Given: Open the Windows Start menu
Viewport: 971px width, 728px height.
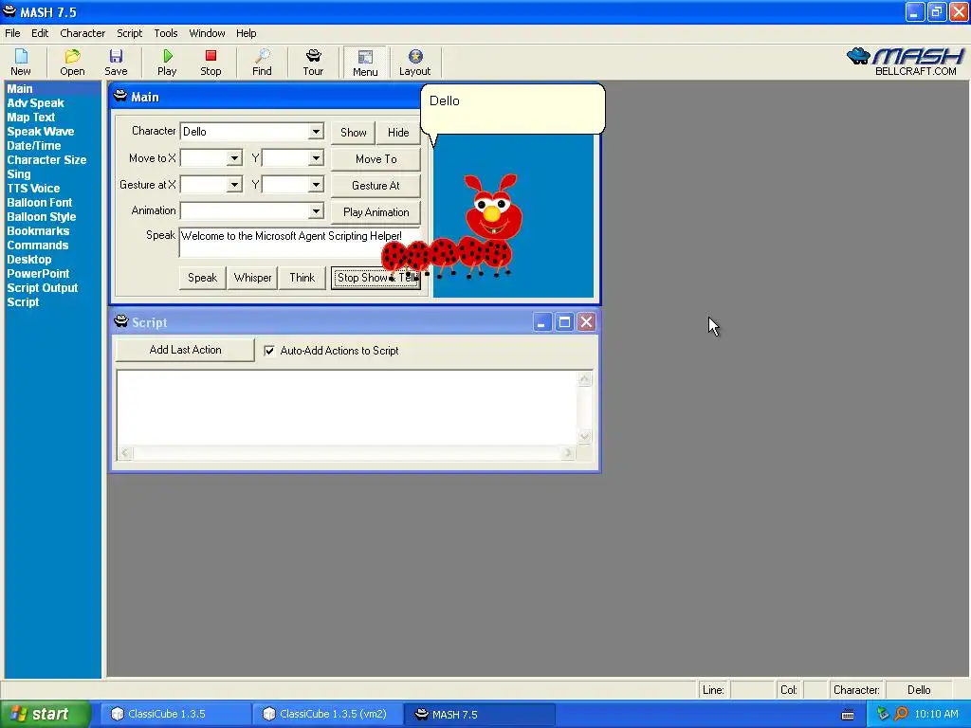Looking at the screenshot, I should pos(45,714).
